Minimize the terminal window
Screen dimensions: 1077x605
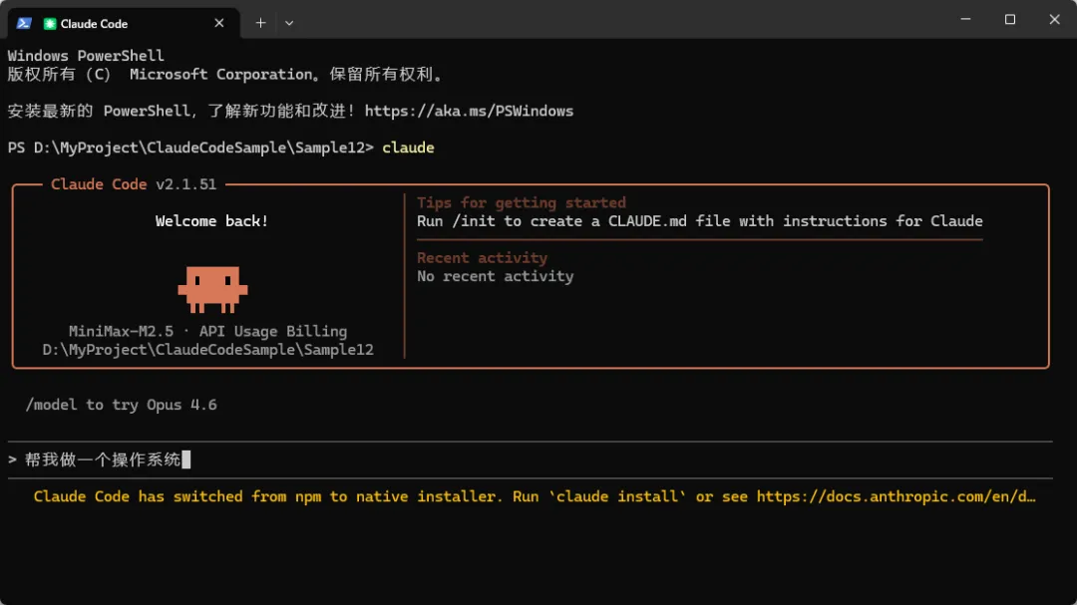tap(965, 19)
